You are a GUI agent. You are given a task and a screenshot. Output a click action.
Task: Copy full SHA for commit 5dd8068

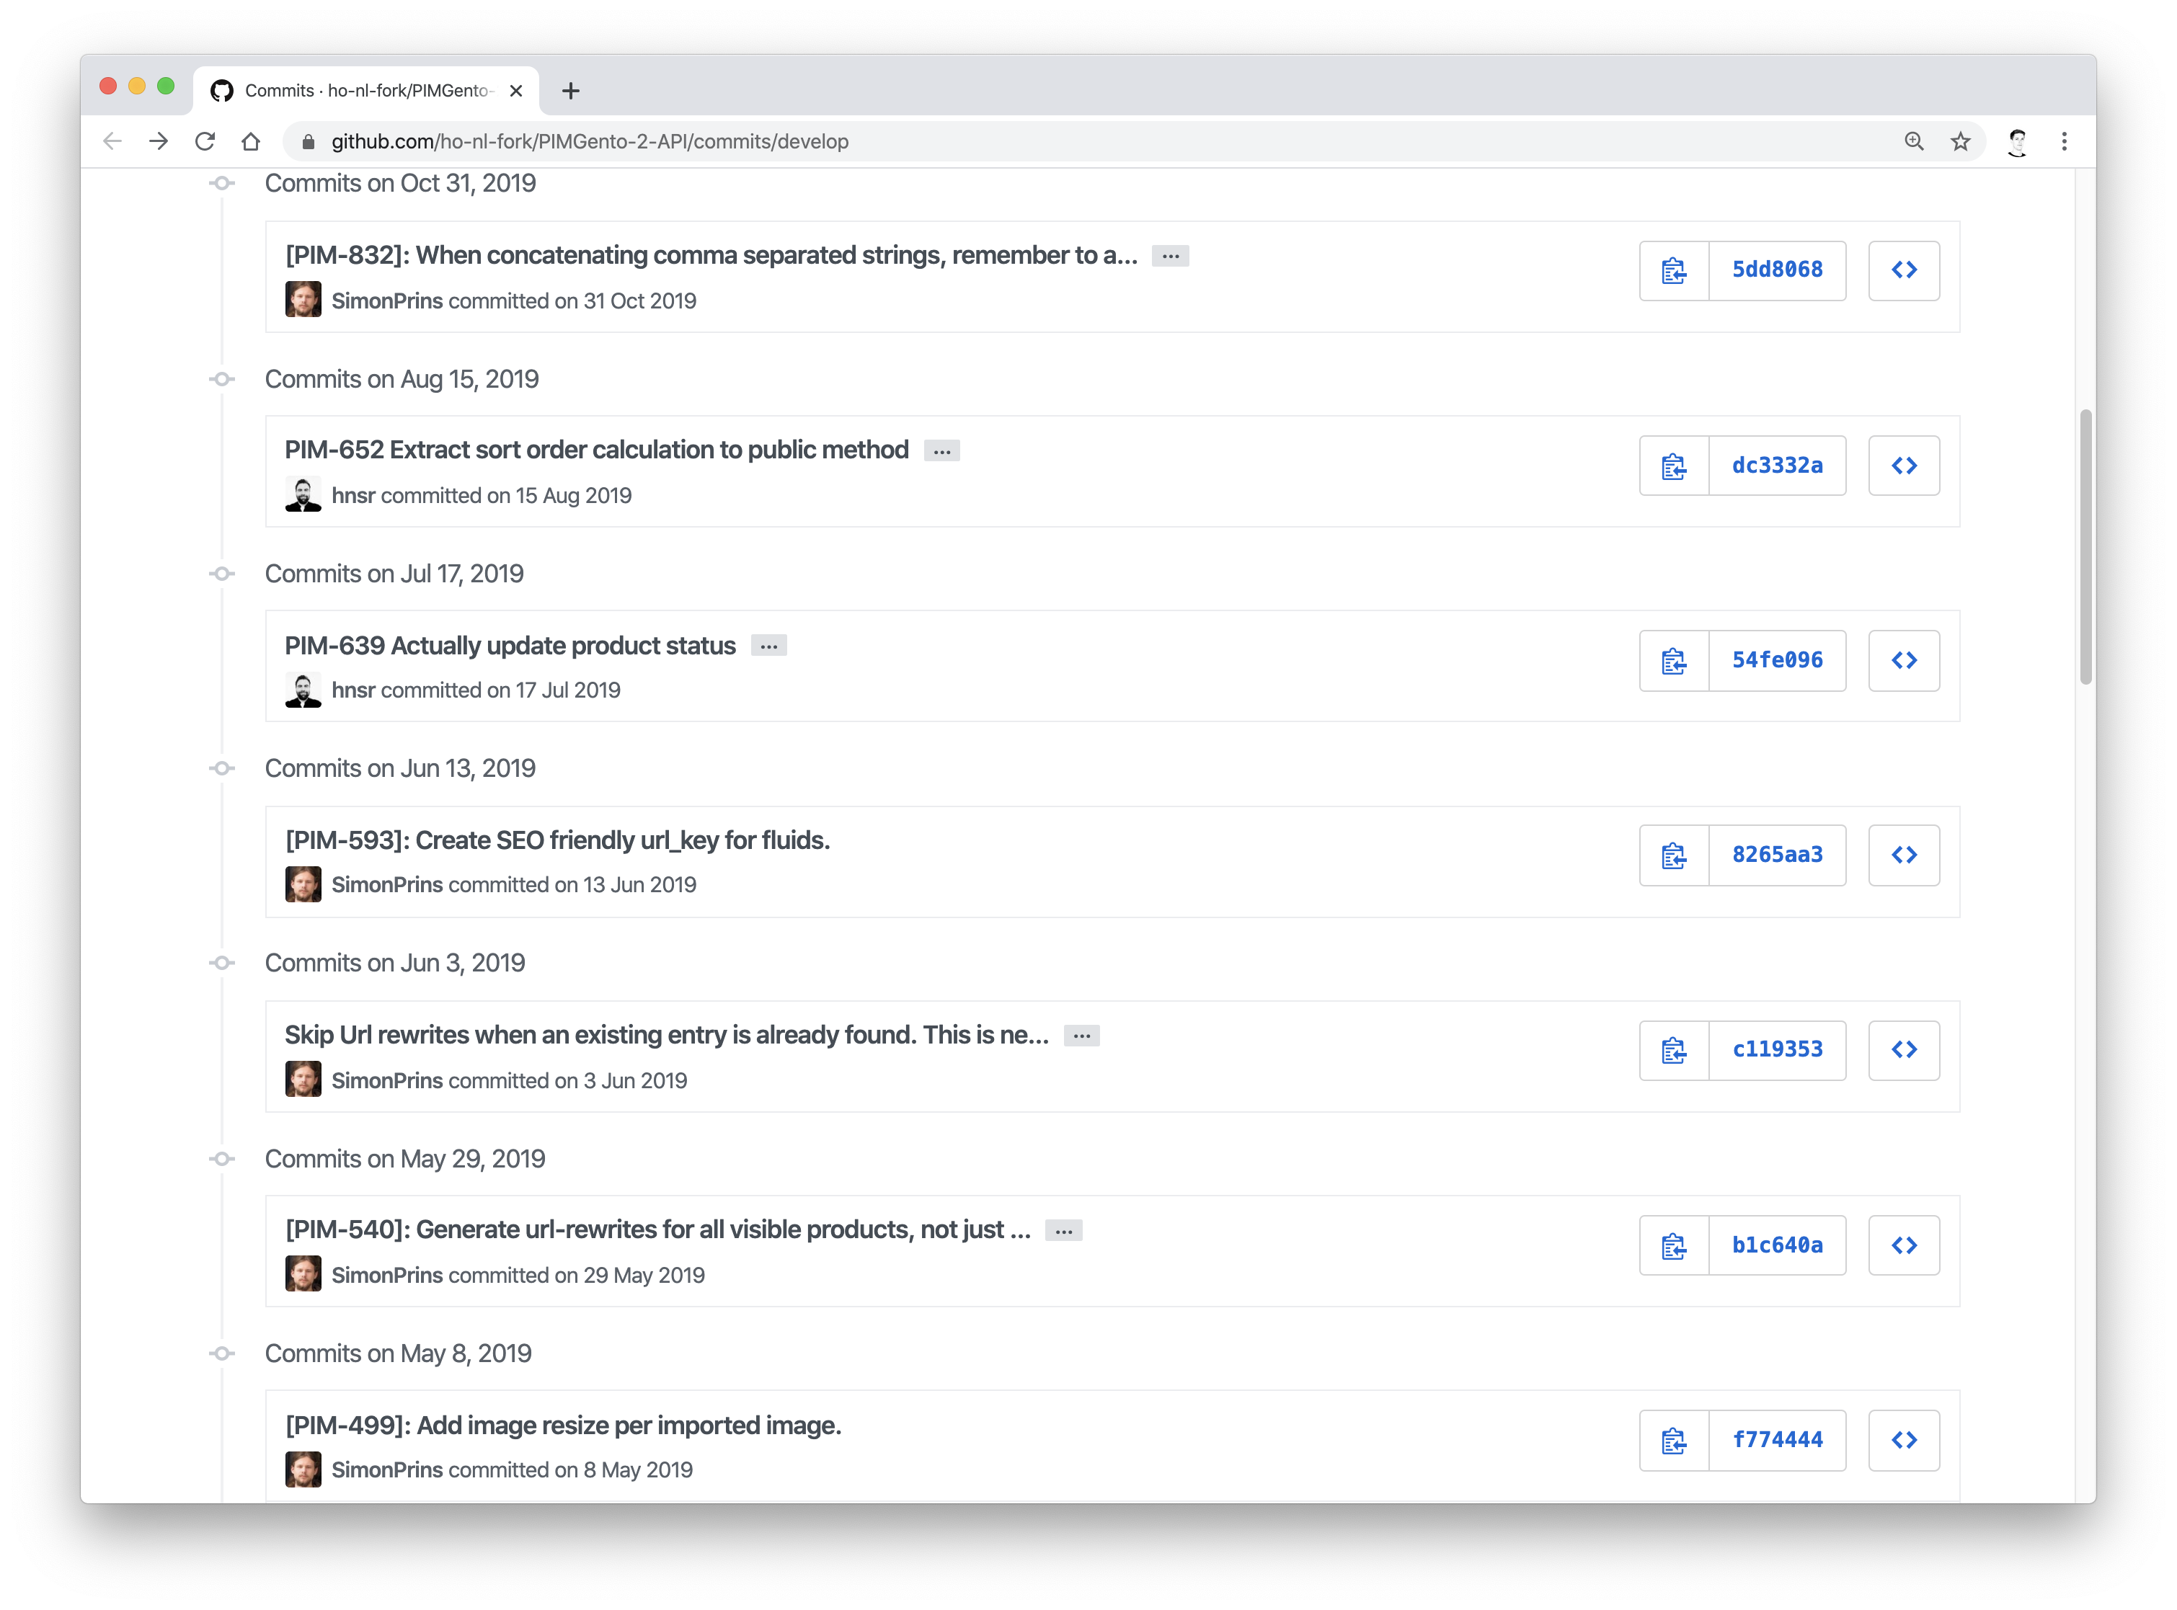pos(1673,271)
